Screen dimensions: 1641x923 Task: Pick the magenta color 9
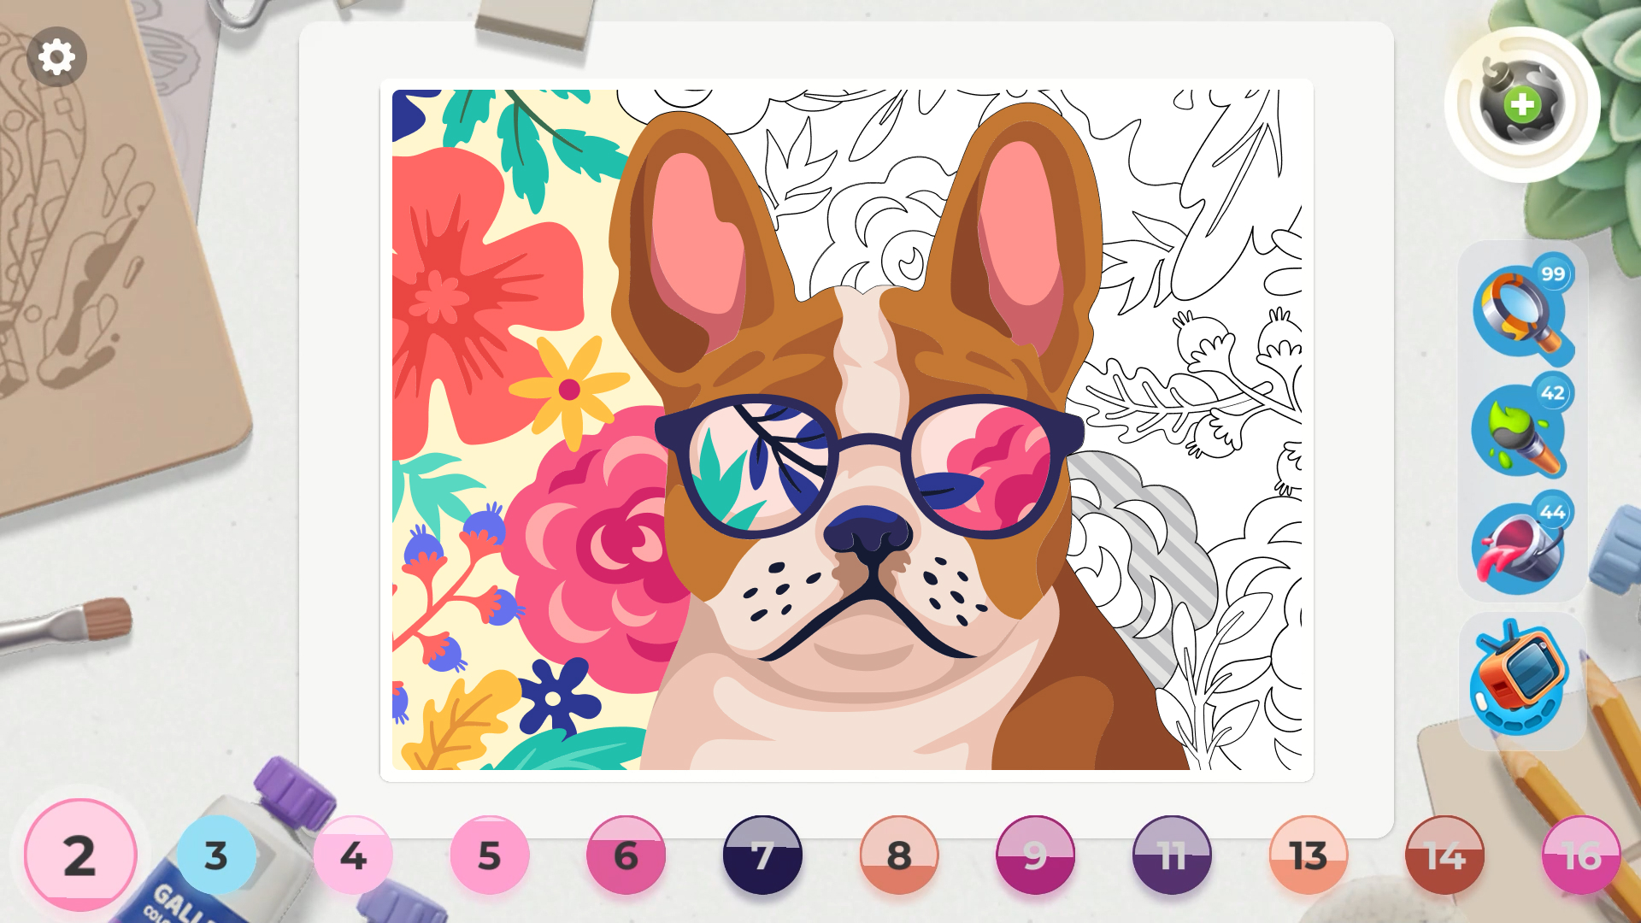click(x=1037, y=854)
